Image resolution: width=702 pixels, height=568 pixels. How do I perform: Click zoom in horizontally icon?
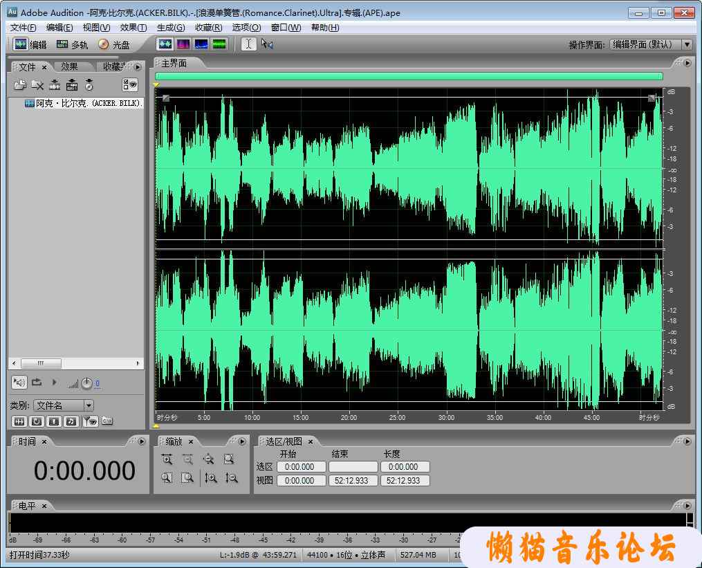(167, 459)
